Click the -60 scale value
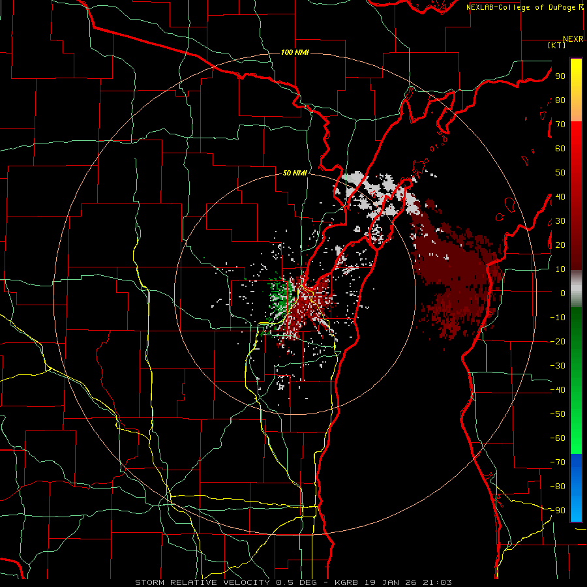 tap(558, 438)
